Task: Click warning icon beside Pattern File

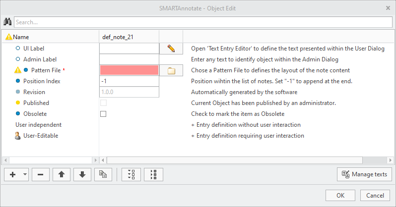Action: pyautogui.click(x=18, y=70)
